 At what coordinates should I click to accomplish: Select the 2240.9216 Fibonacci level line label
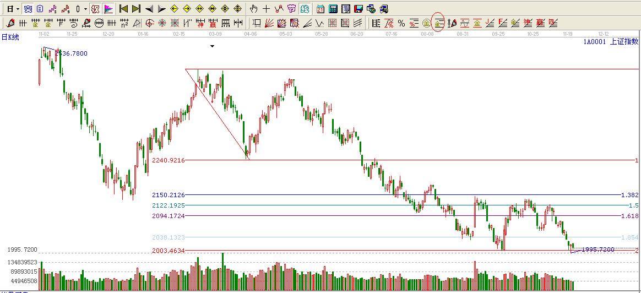coord(169,160)
